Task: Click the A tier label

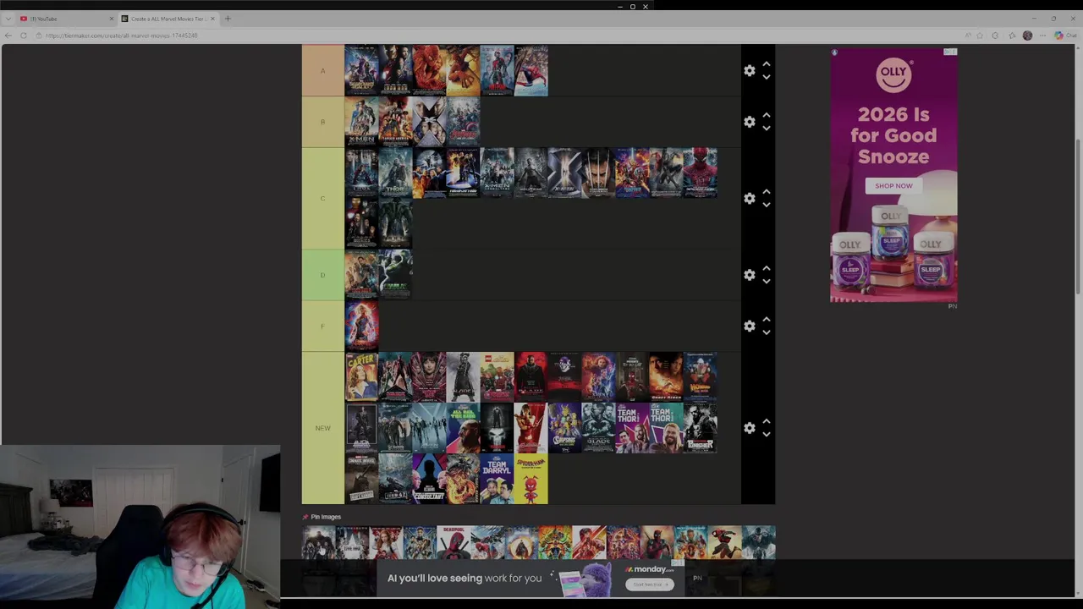Action: coord(322,71)
